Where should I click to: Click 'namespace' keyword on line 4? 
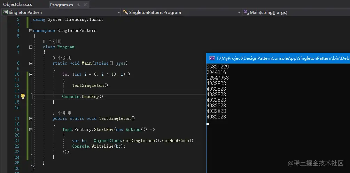[44, 31]
